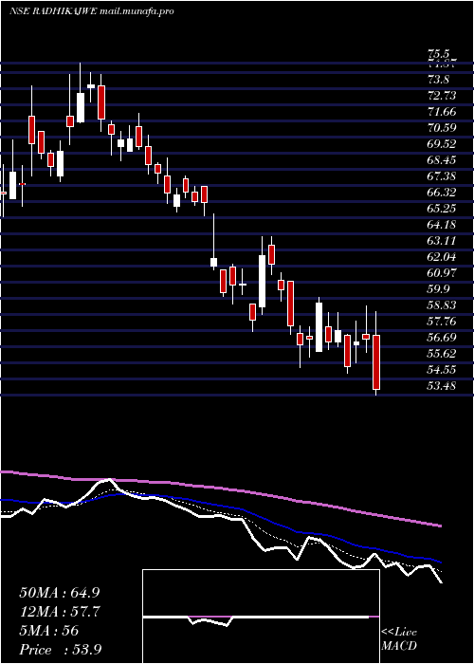Select the 73.8 price axis label

pyautogui.click(x=438, y=79)
